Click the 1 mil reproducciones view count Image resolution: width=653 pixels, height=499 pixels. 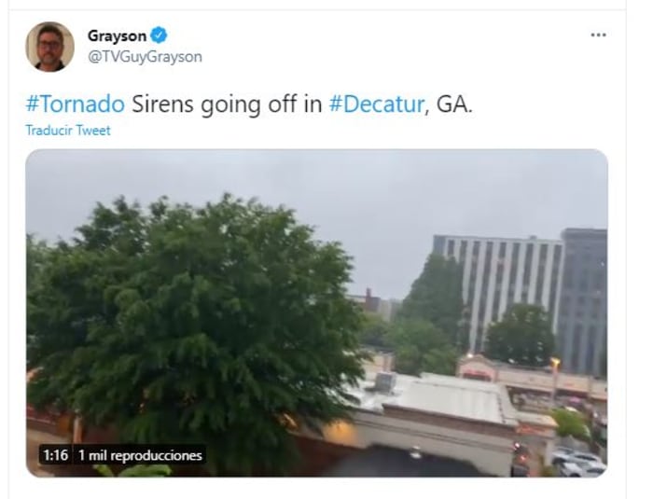(140, 455)
